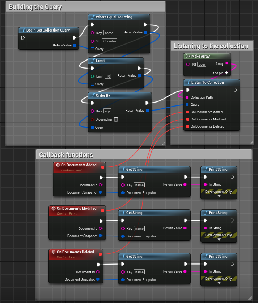The width and height of the screenshot is (258, 303).
Task: Click Key 'name' field in the second Get String
Action: coord(139,229)
